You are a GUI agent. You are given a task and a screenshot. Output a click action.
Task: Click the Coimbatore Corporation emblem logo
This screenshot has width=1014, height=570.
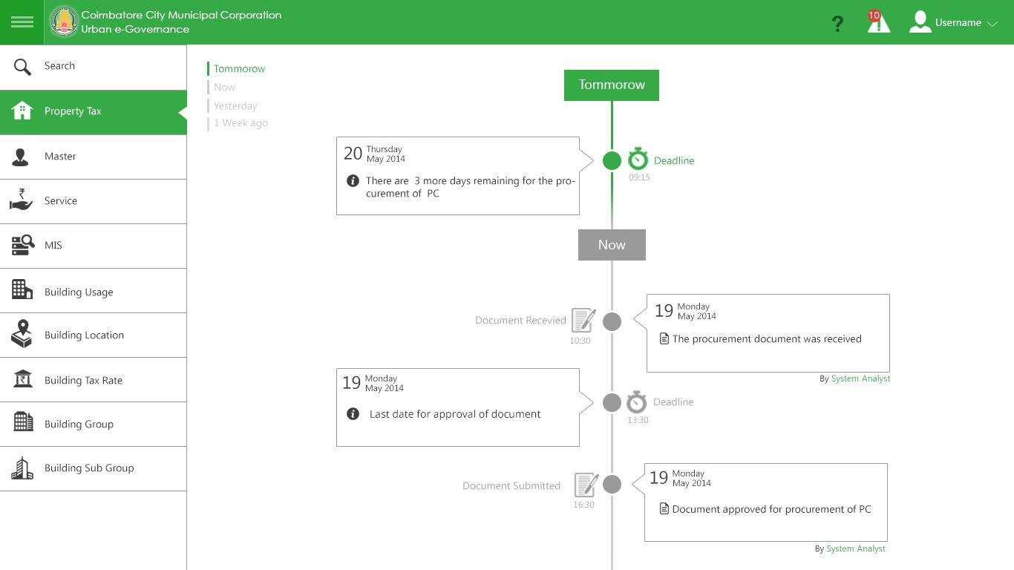coord(64,22)
